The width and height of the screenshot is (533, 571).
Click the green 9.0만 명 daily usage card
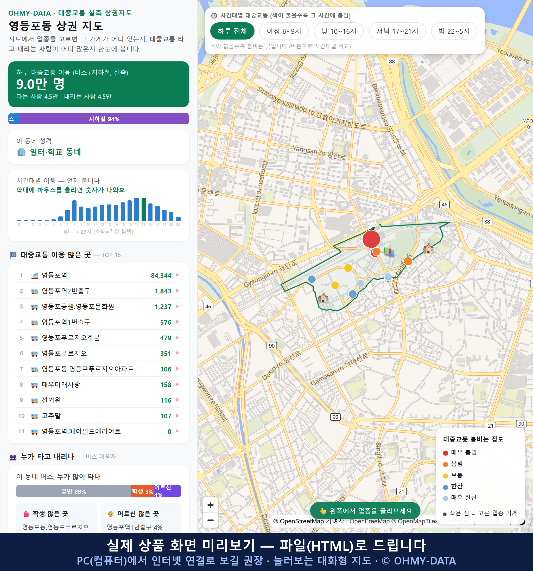click(x=99, y=84)
